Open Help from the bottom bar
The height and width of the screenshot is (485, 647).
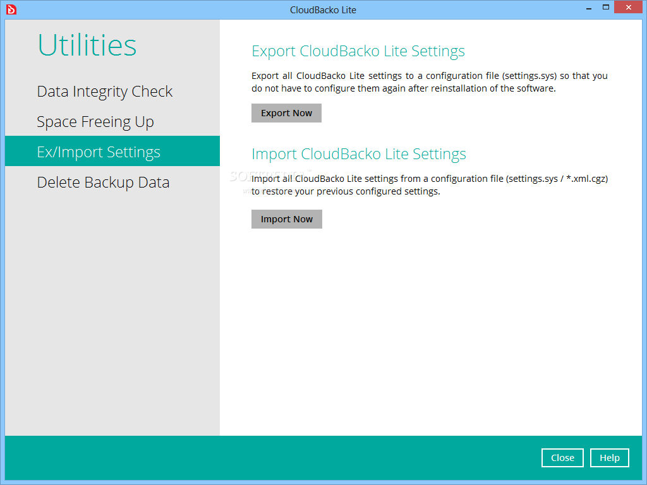(610, 458)
